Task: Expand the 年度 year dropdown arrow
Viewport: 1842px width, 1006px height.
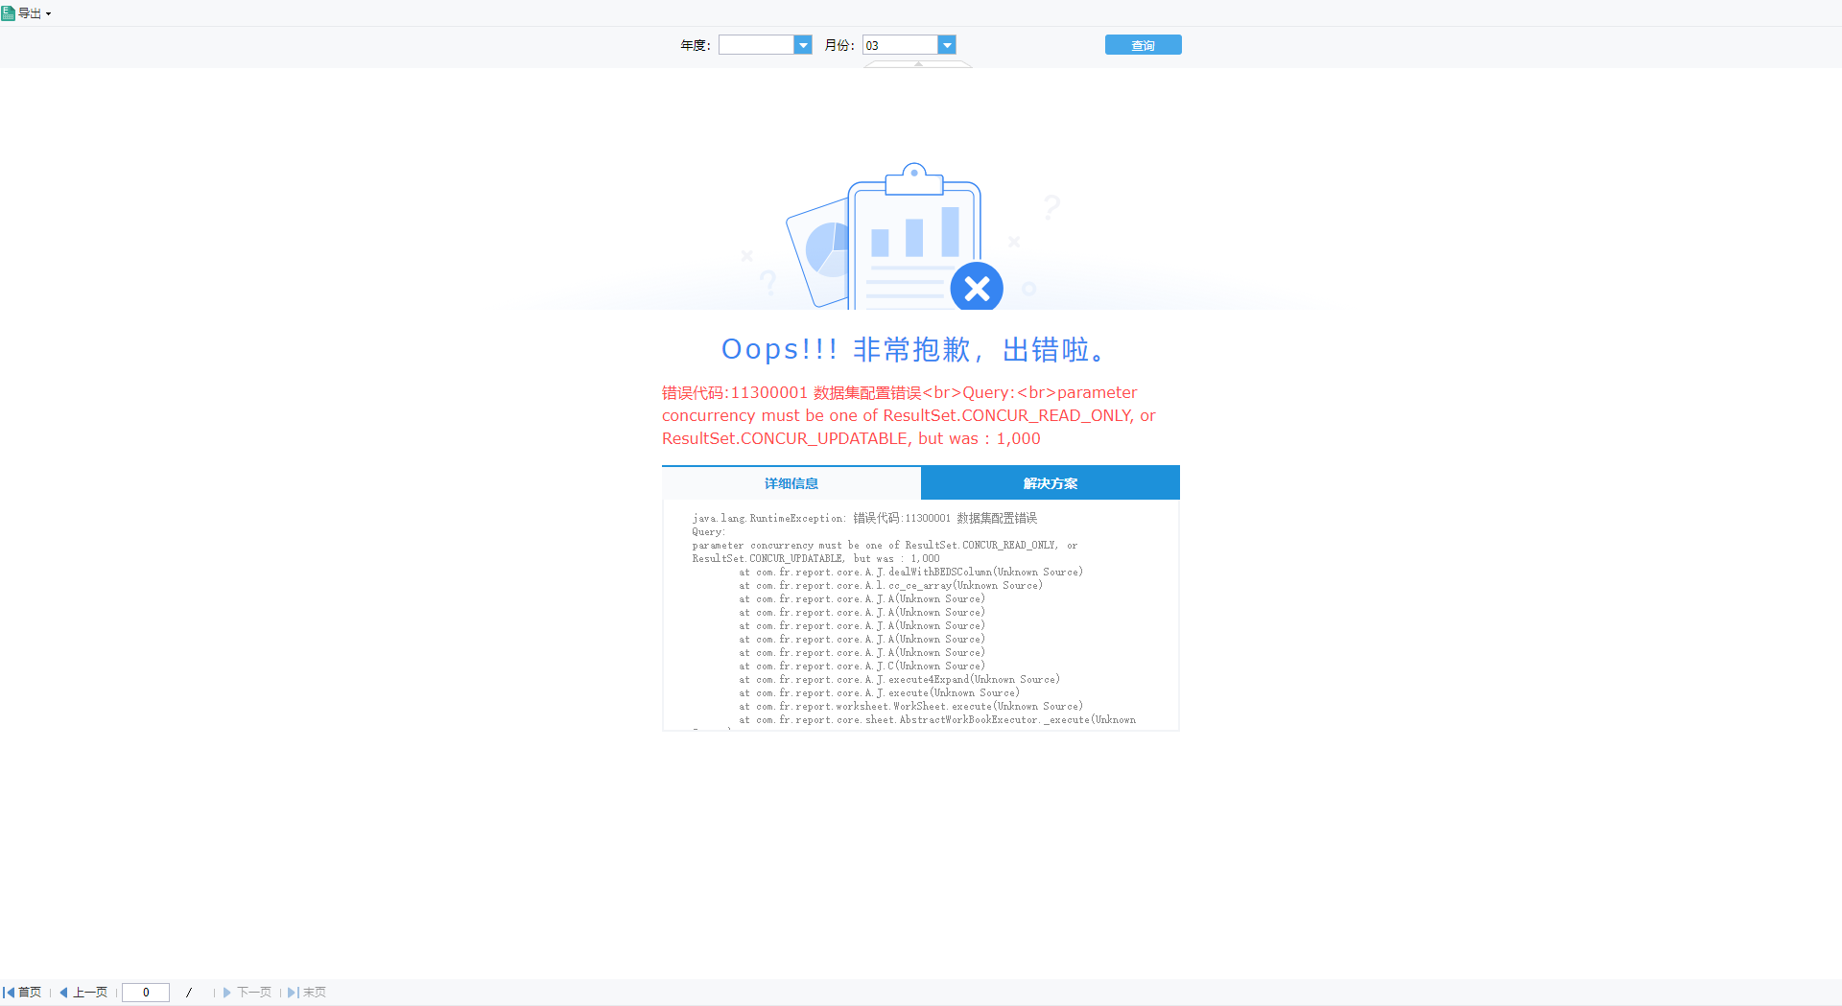Action: [x=803, y=45]
